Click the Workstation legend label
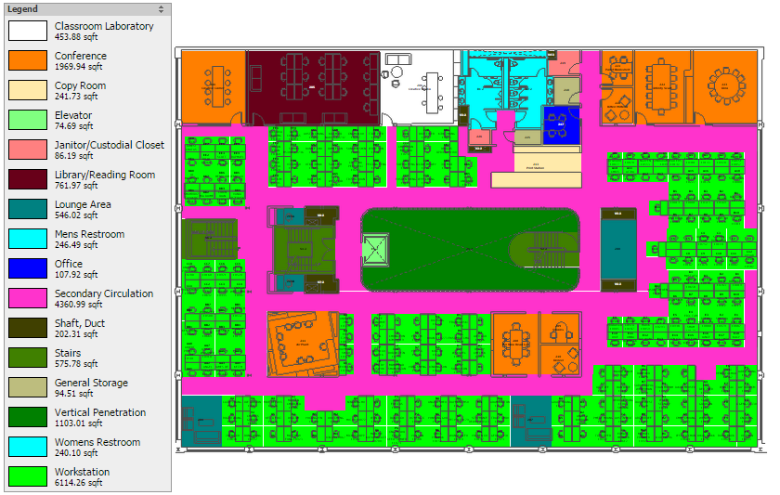 [x=82, y=472]
